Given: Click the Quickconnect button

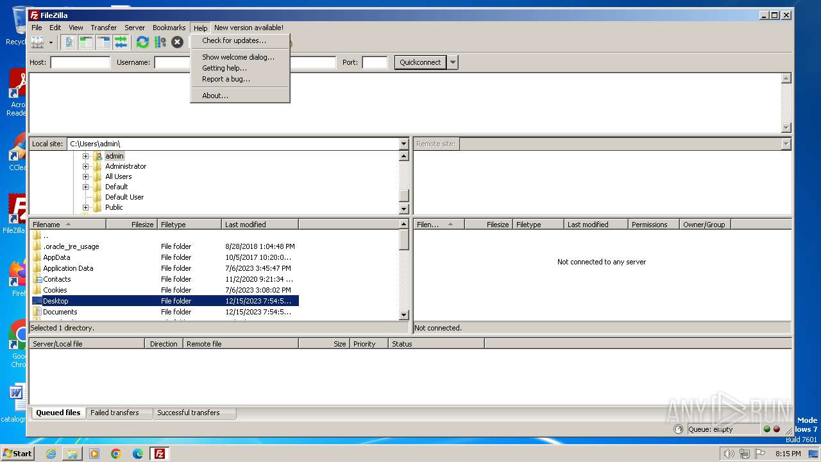Looking at the screenshot, I should coord(420,62).
